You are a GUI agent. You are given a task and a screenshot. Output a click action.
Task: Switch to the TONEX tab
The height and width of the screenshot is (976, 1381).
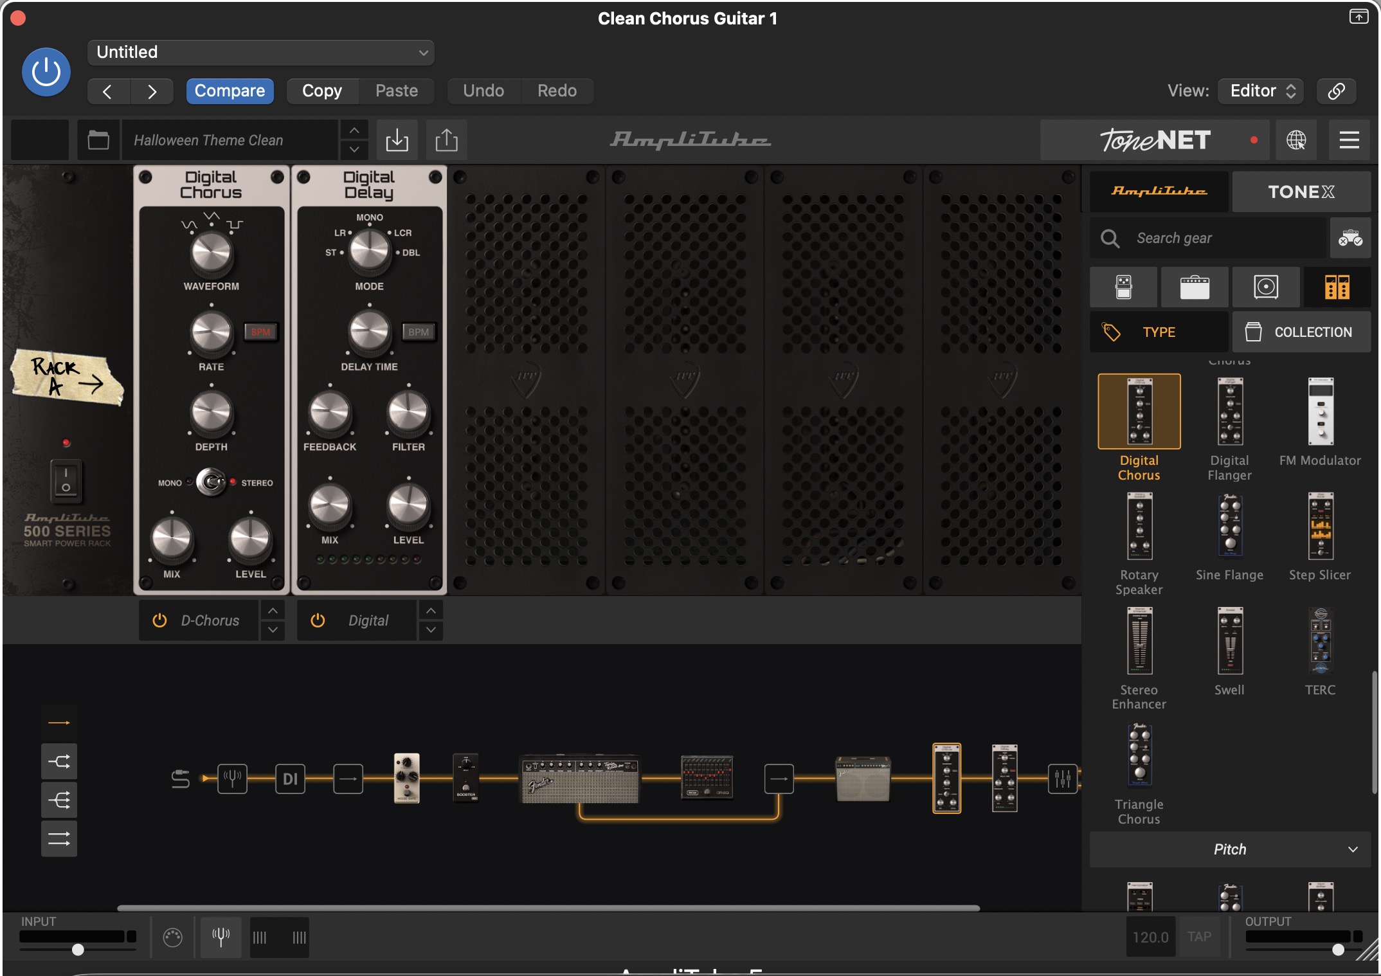[x=1301, y=192]
